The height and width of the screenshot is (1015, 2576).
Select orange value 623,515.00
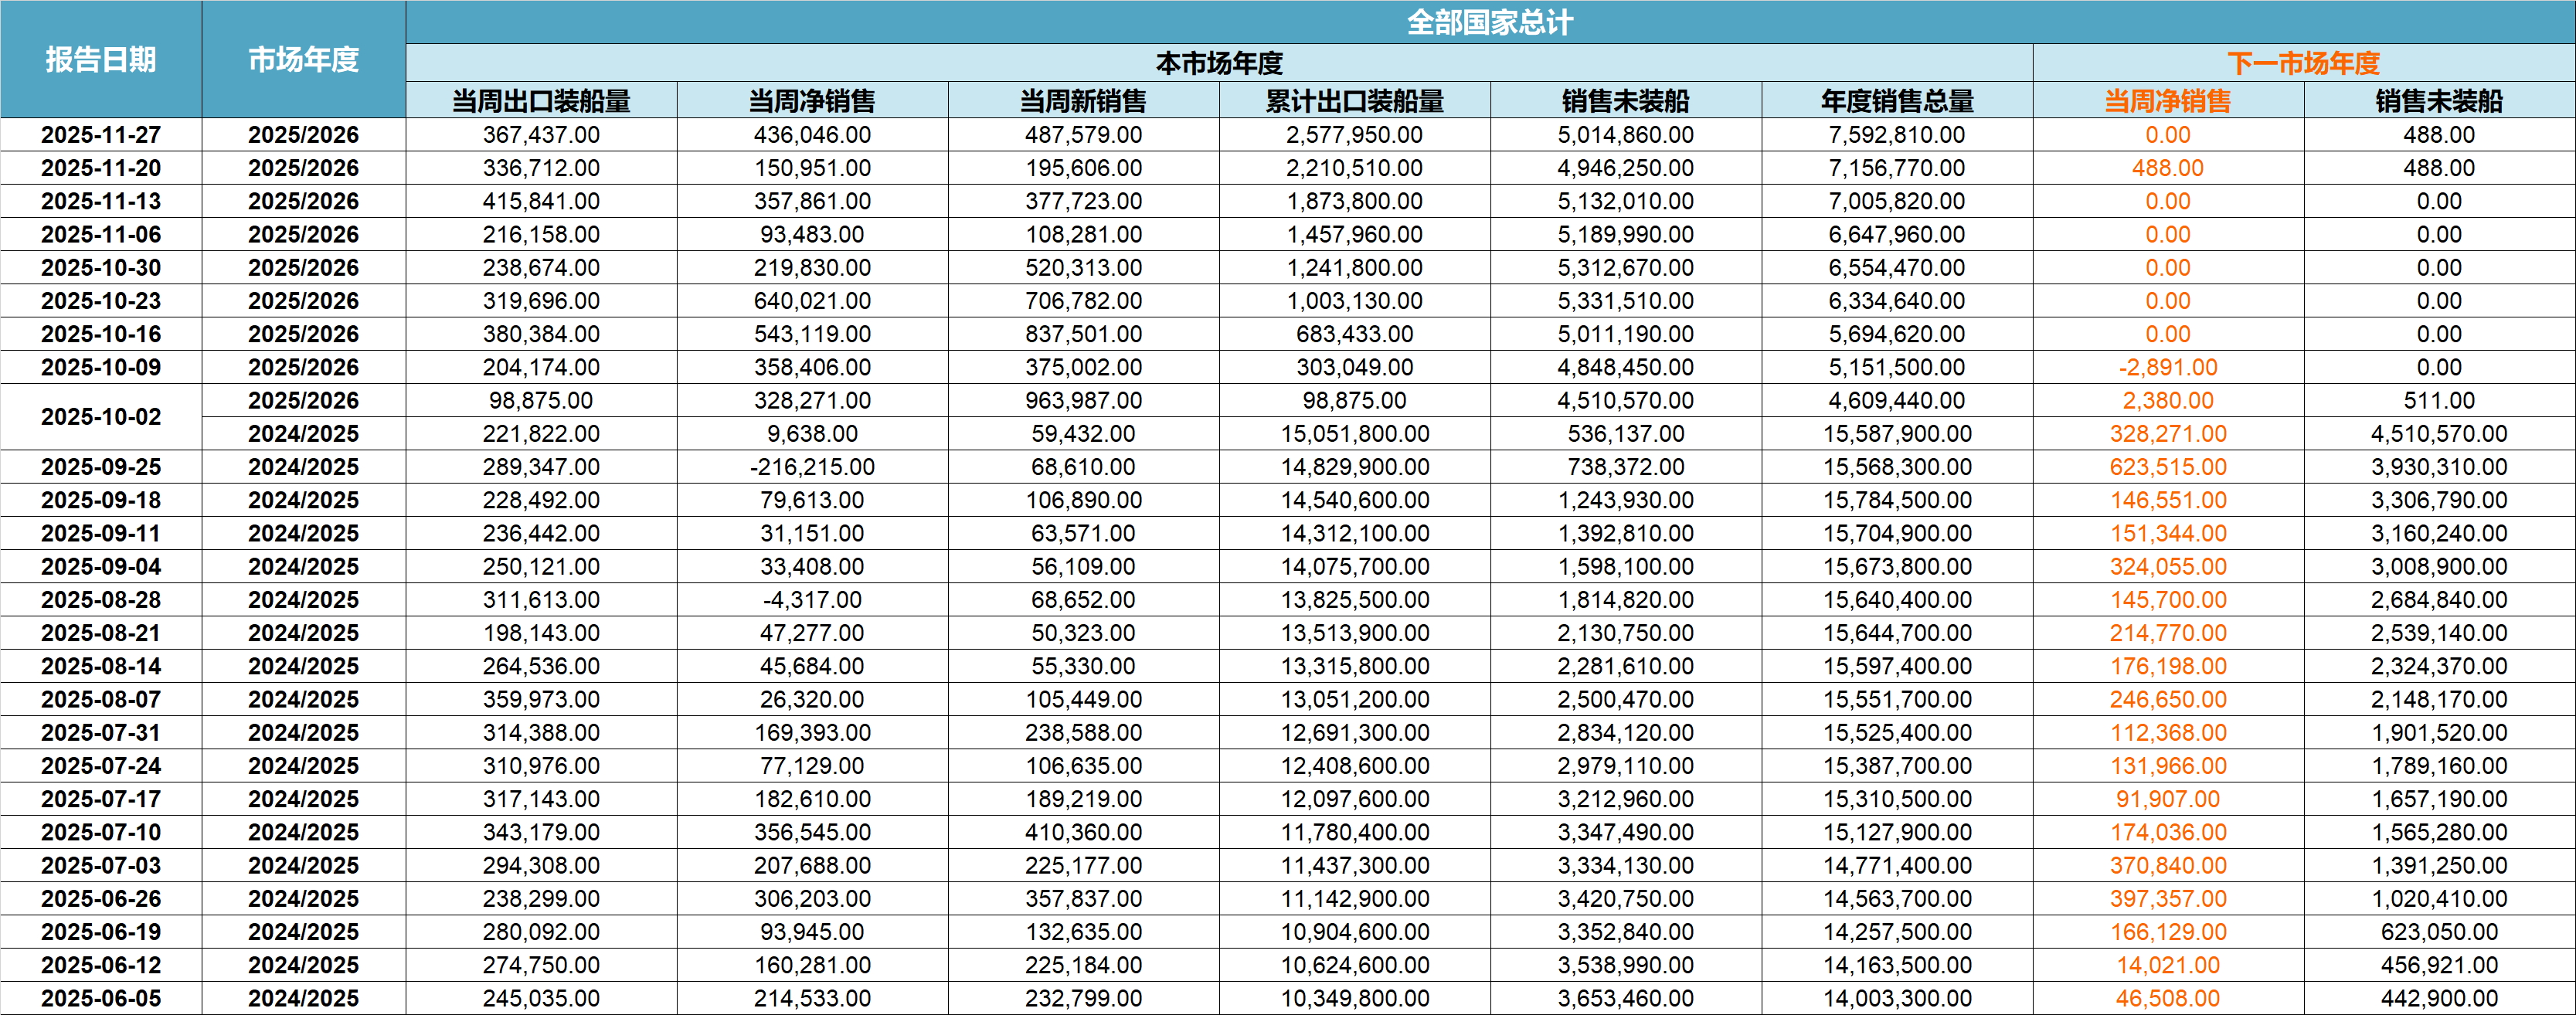pyautogui.click(x=2167, y=467)
